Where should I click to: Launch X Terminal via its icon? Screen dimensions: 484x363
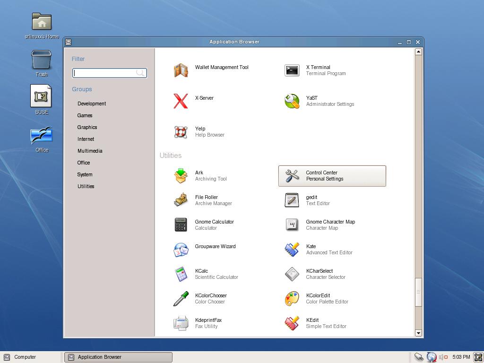pyautogui.click(x=292, y=70)
